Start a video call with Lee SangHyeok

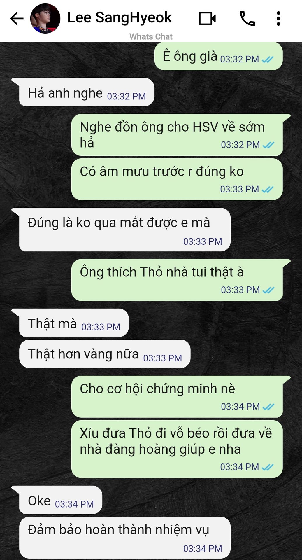(207, 19)
